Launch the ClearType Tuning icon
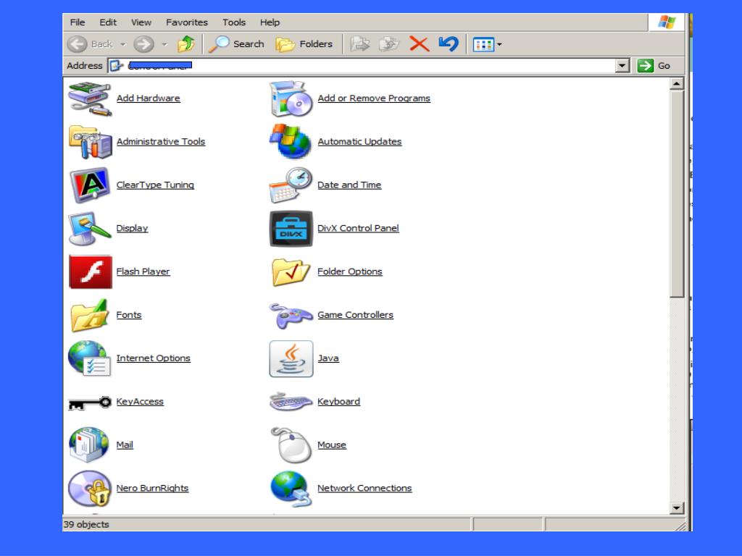Viewport: 742px width, 556px height. pyautogui.click(x=90, y=185)
